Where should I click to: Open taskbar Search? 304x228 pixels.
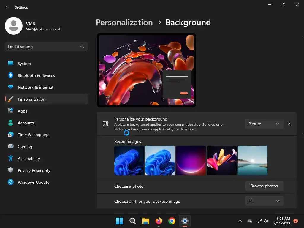pyautogui.click(x=133, y=221)
